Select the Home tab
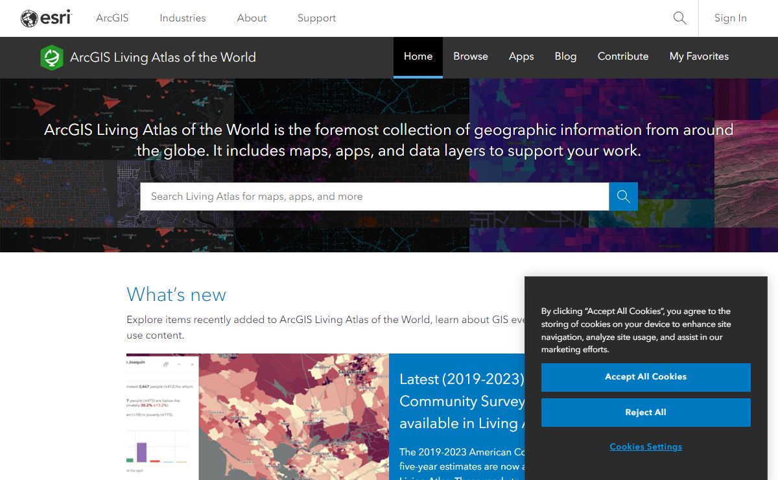The height and width of the screenshot is (480, 778). (x=418, y=57)
